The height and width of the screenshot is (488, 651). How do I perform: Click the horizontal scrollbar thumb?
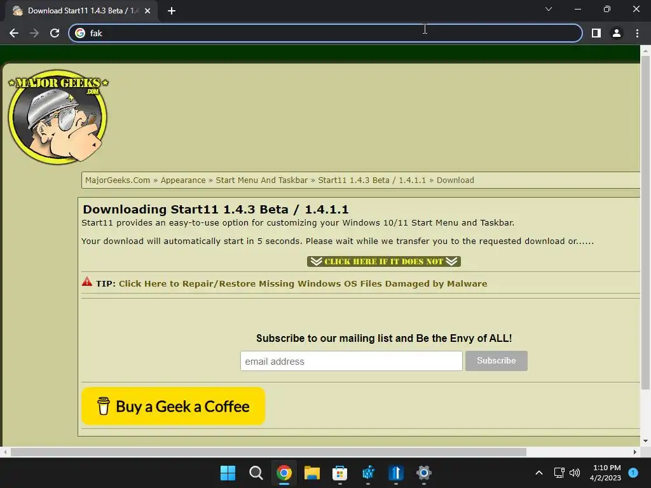click(269, 452)
